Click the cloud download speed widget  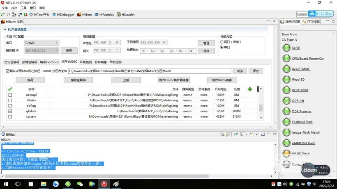pos(321,14)
